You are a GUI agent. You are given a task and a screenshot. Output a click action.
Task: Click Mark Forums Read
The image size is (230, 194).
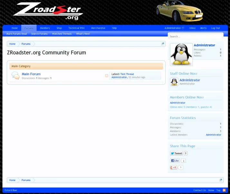click(x=16, y=34)
